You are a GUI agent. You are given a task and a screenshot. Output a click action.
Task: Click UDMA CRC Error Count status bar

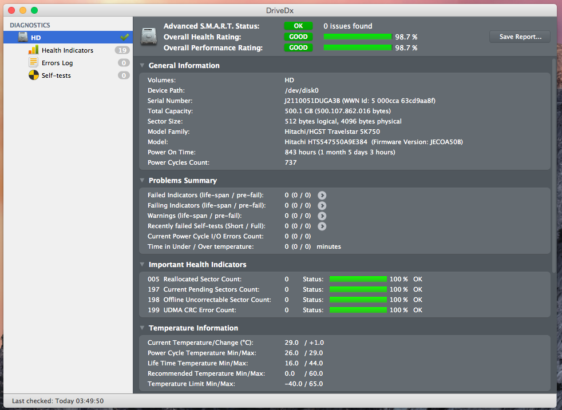point(358,310)
